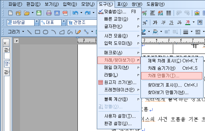Toggle strikethrough text formatting
The height and width of the screenshot is (131, 205).
pyautogui.click(x=180, y=23)
